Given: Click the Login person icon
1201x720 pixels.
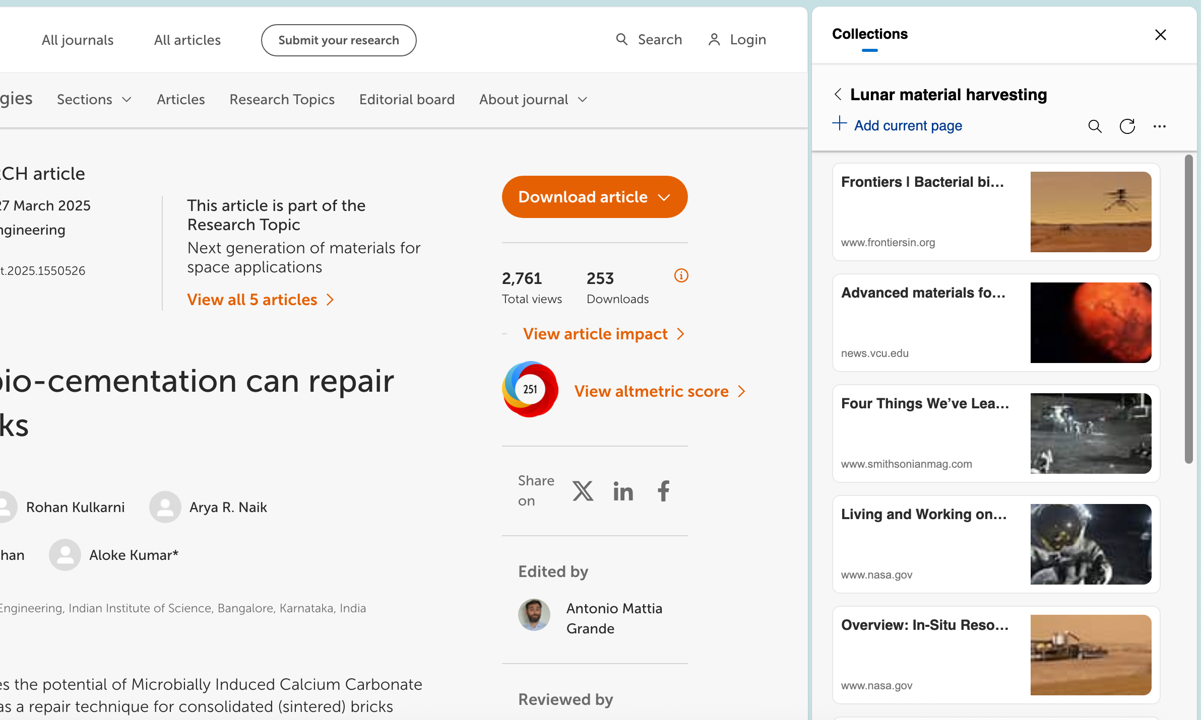Looking at the screenshot, I should (714, 39).
